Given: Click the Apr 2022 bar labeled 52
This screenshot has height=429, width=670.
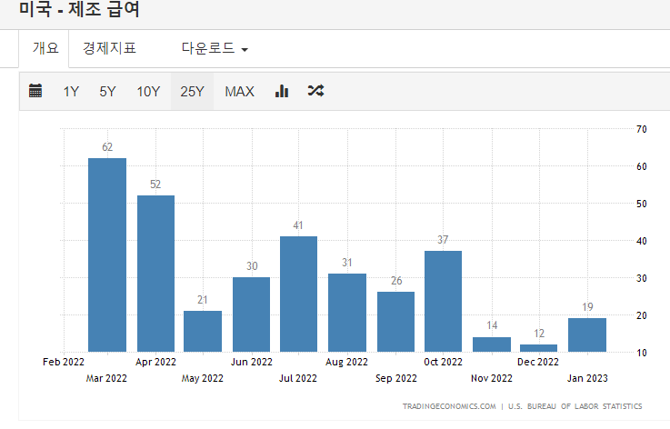Looking at the screenshot, I should coord(155,274).
